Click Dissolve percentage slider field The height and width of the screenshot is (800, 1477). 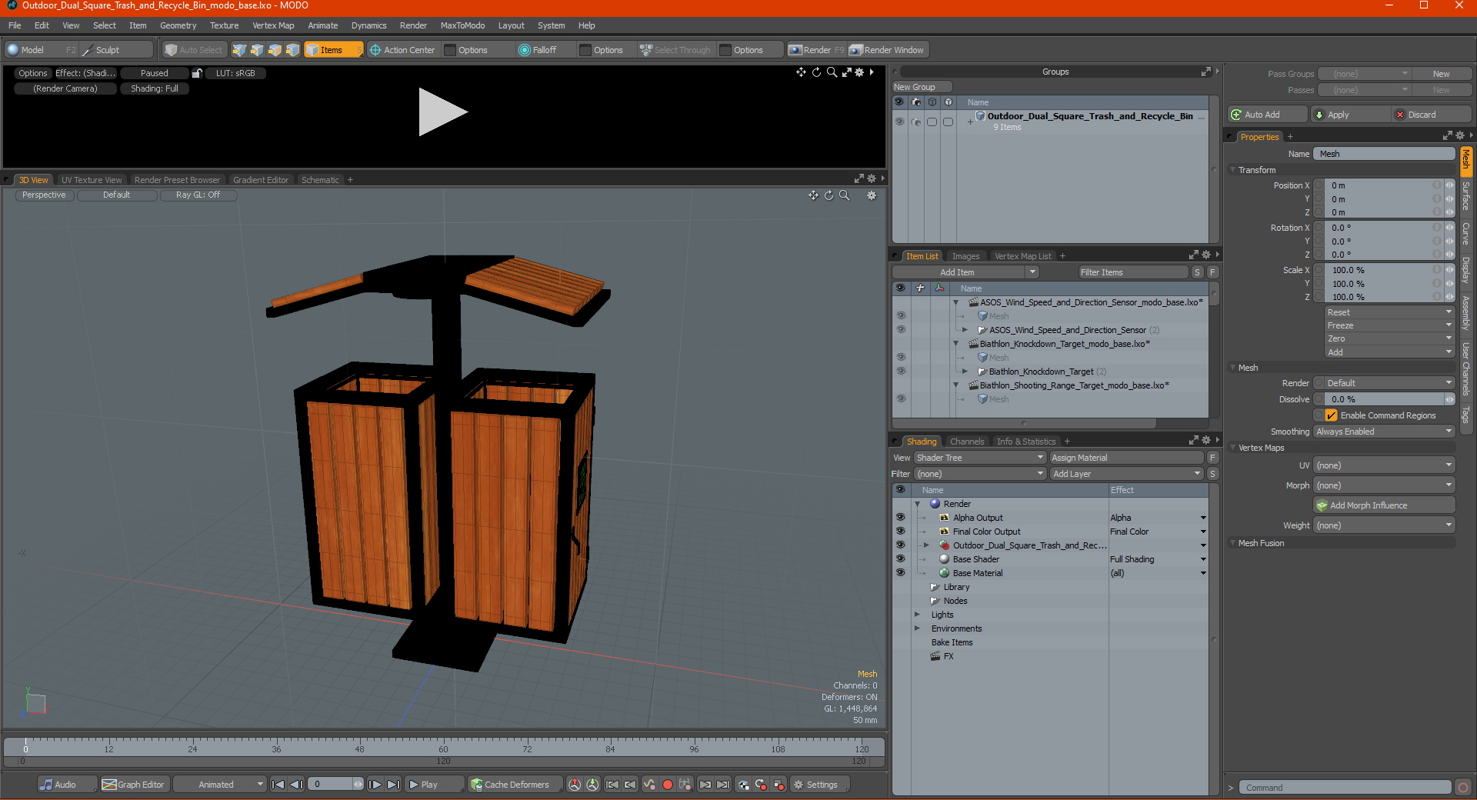coord(1384,399)
